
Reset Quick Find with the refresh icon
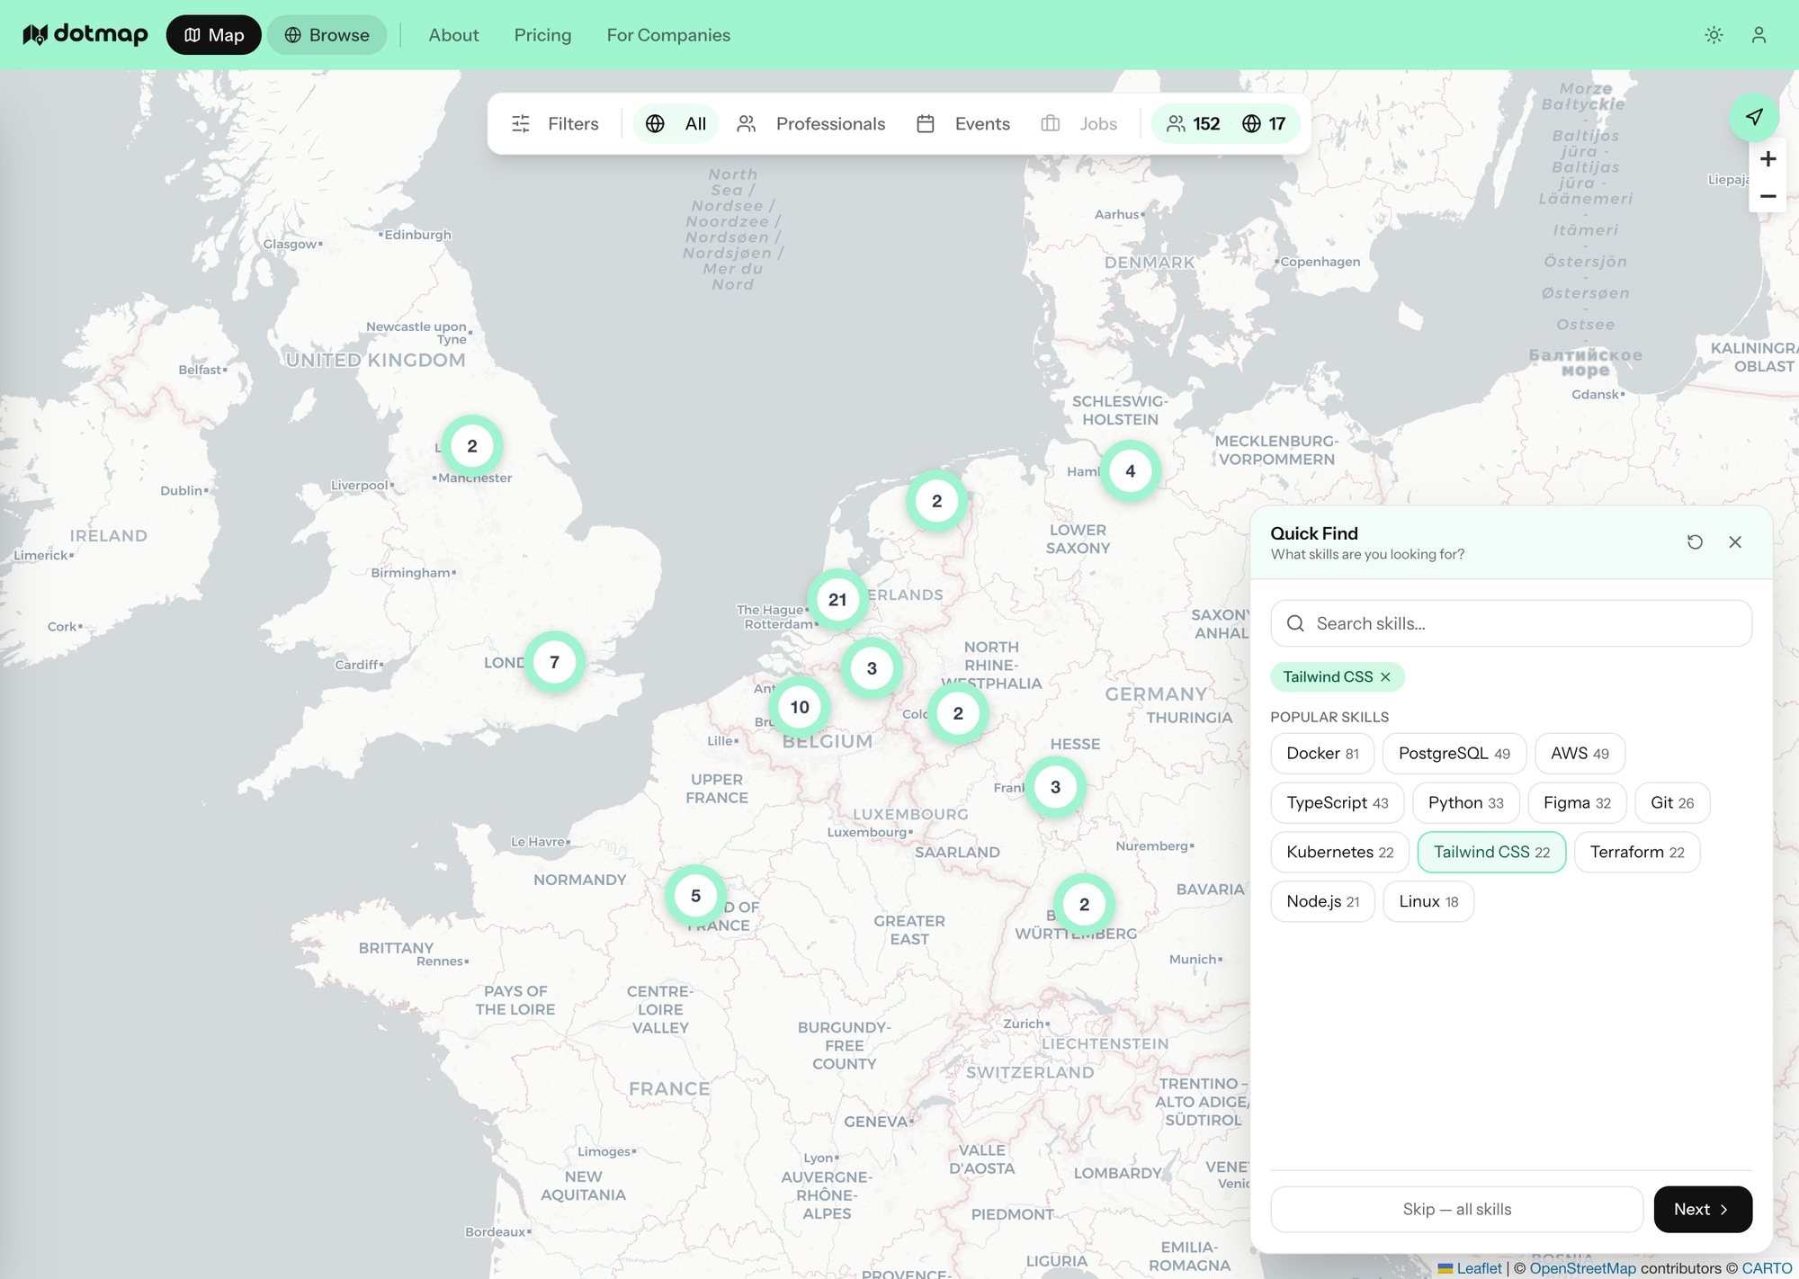tap(1695, 542)
